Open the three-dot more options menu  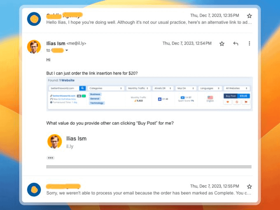point(249,43)
